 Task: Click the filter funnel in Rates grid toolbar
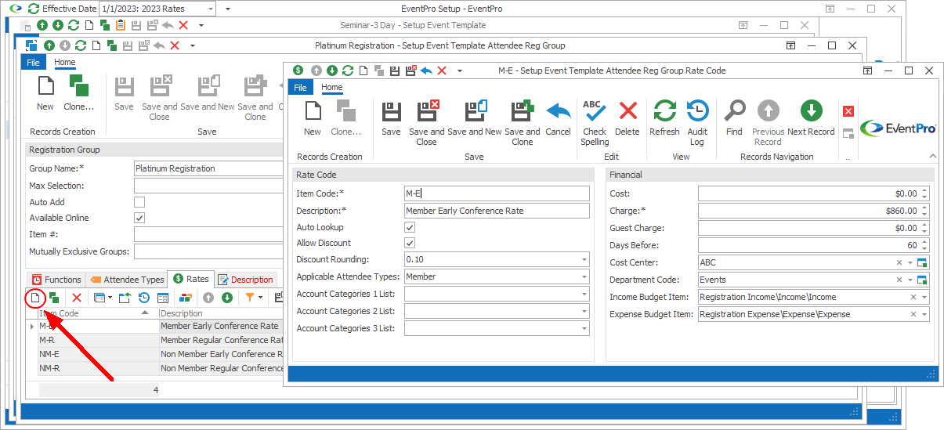tap(250, 298)
